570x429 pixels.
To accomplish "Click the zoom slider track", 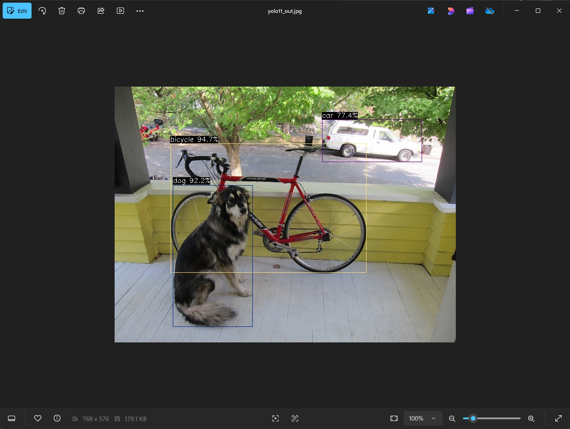I will click(x=498, y=418).
